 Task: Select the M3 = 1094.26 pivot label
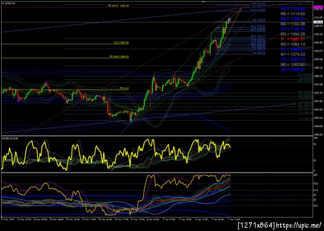coord(293,34)
